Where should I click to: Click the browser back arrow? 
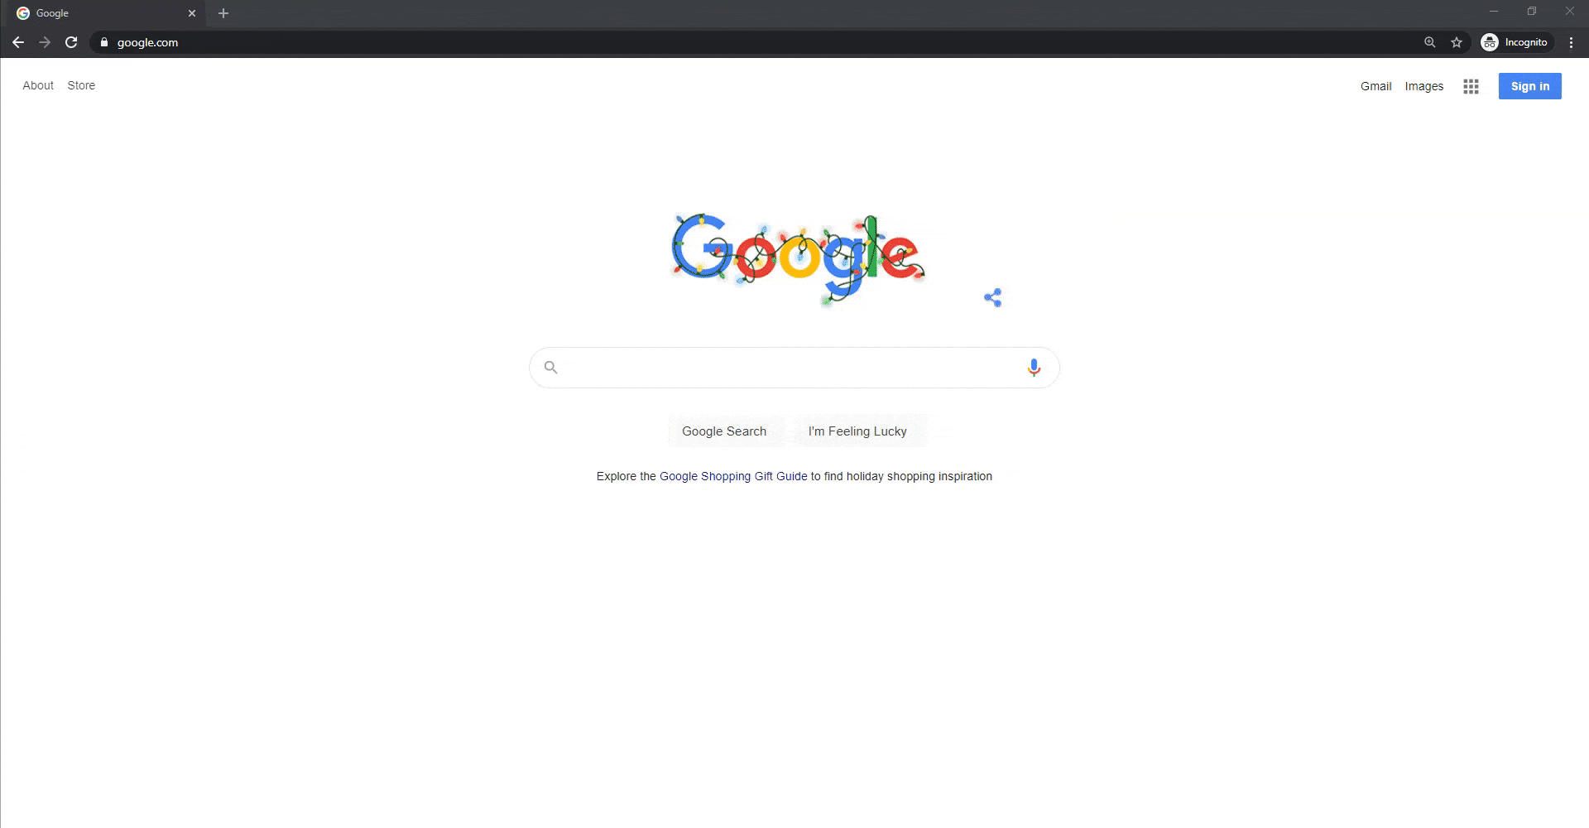(18, 42)
